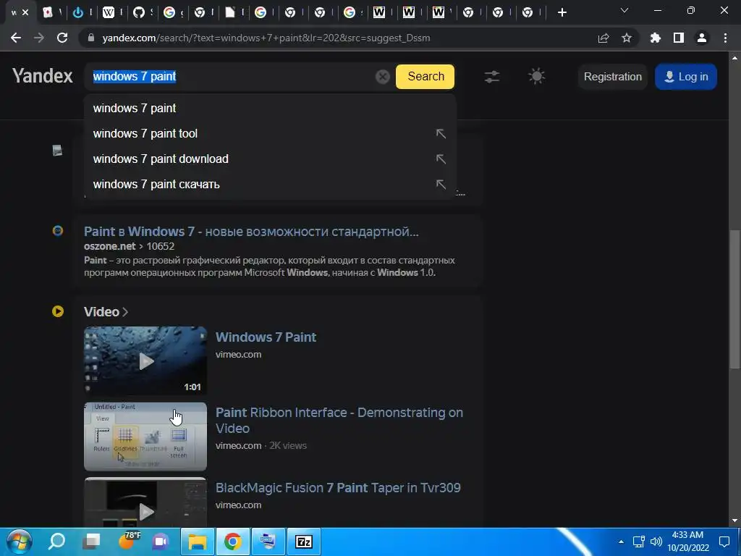Image resolution: width=741 pixels, height=556 pixels.
Task: Open a new browser tab
Action: (x=562, y=13)
